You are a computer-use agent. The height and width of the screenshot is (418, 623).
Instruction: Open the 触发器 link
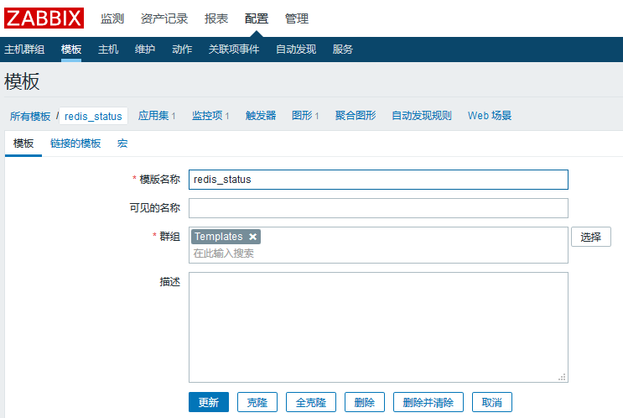[x=261, y=116]
